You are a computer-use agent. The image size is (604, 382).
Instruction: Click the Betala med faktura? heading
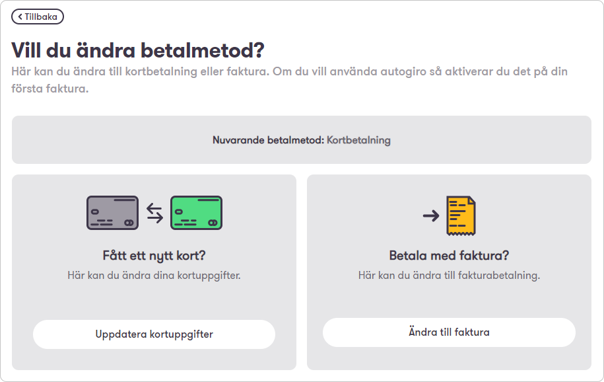[x=449, y=256]
